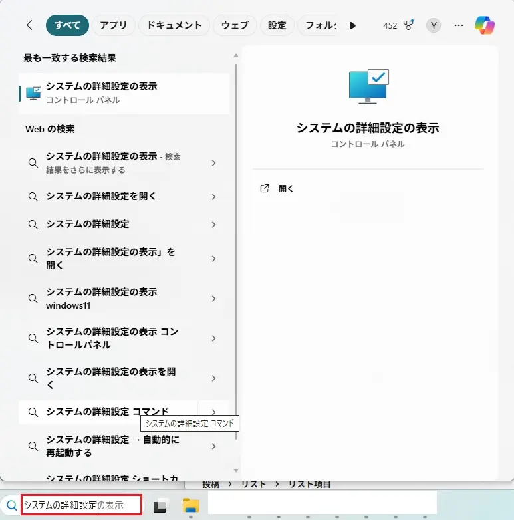Open the more options ellipsis menu
The image size is (514, 520).
coord(459,25)
